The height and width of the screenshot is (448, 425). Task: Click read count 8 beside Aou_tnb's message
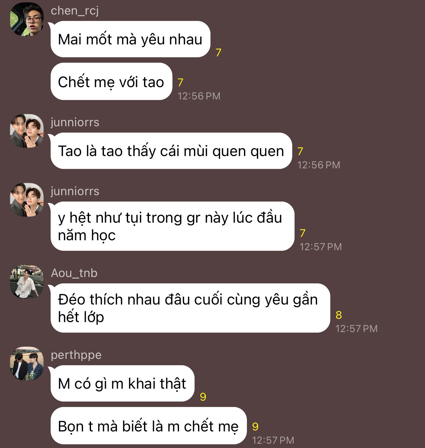pyautogui.click(x=339, y=315)
